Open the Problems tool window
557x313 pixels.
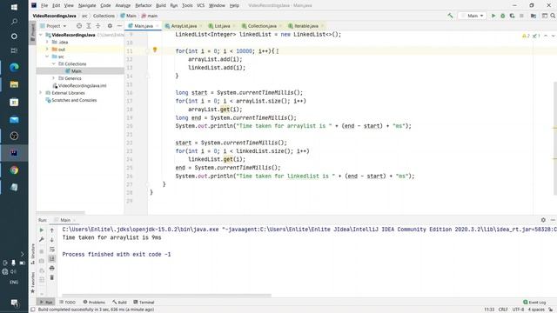coord(94,302)
